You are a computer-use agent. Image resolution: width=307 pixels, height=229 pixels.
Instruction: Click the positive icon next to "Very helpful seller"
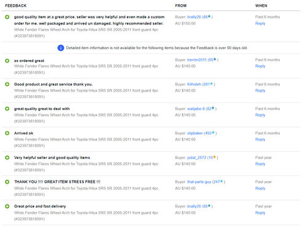(7, 158)
